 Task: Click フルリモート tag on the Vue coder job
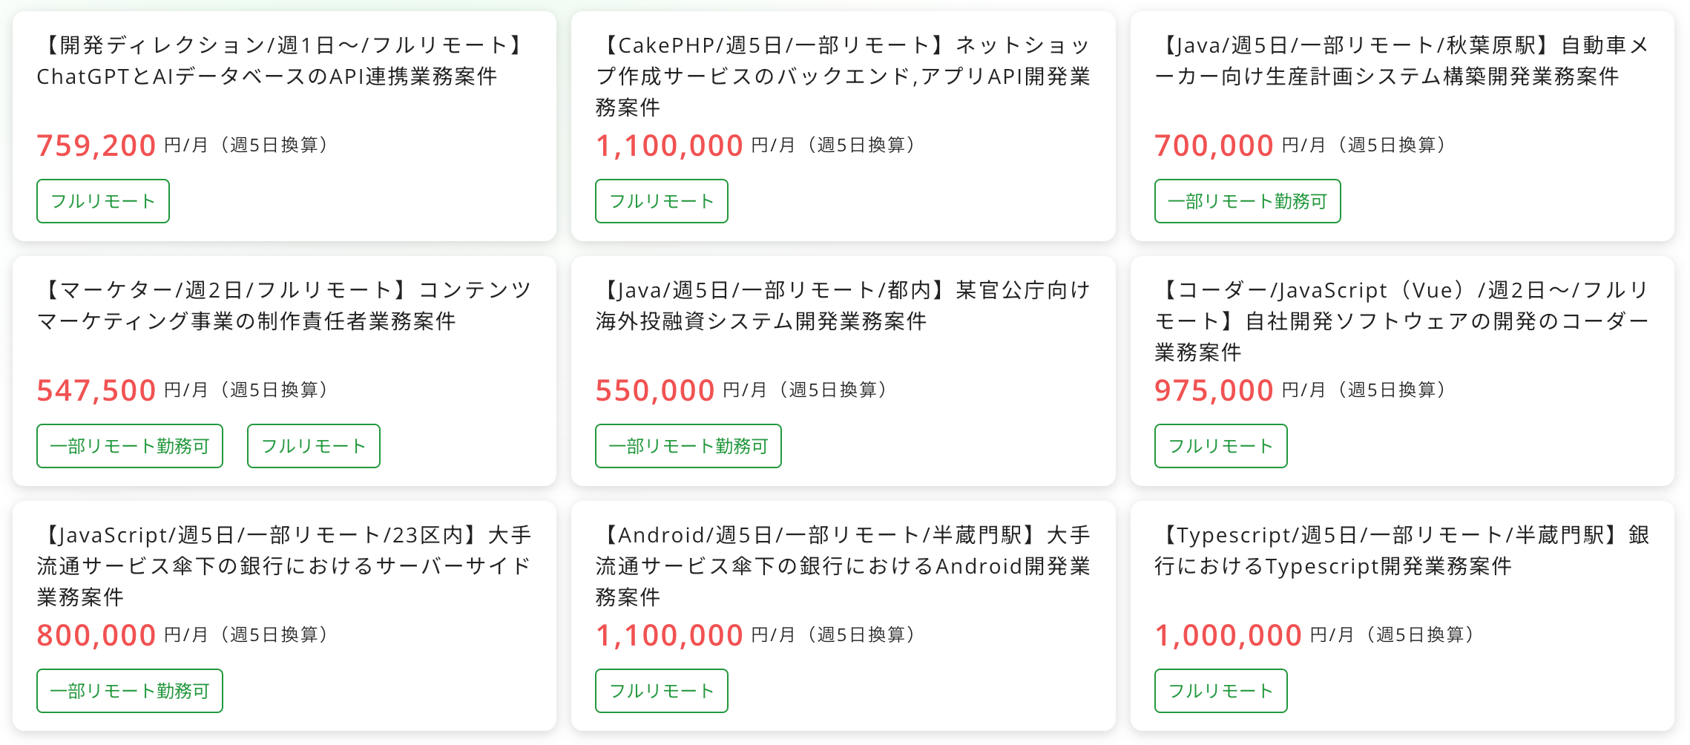1220,446
